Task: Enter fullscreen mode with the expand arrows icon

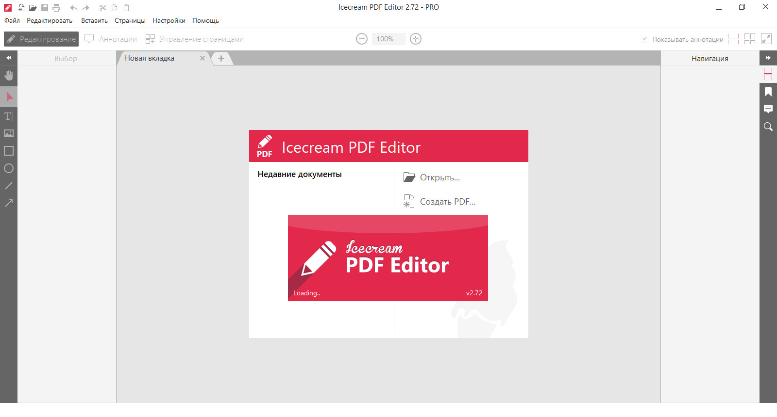Action: [766, 39]
